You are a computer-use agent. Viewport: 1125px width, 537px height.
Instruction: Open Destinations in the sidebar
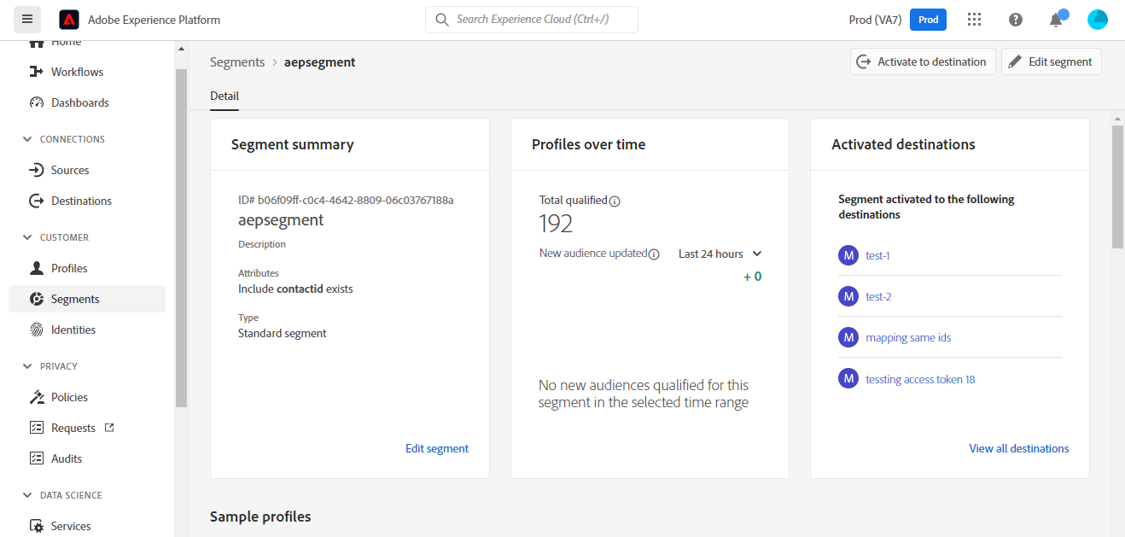pos(81,201)
